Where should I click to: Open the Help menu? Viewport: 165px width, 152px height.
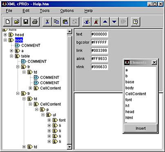pos(89,11)
